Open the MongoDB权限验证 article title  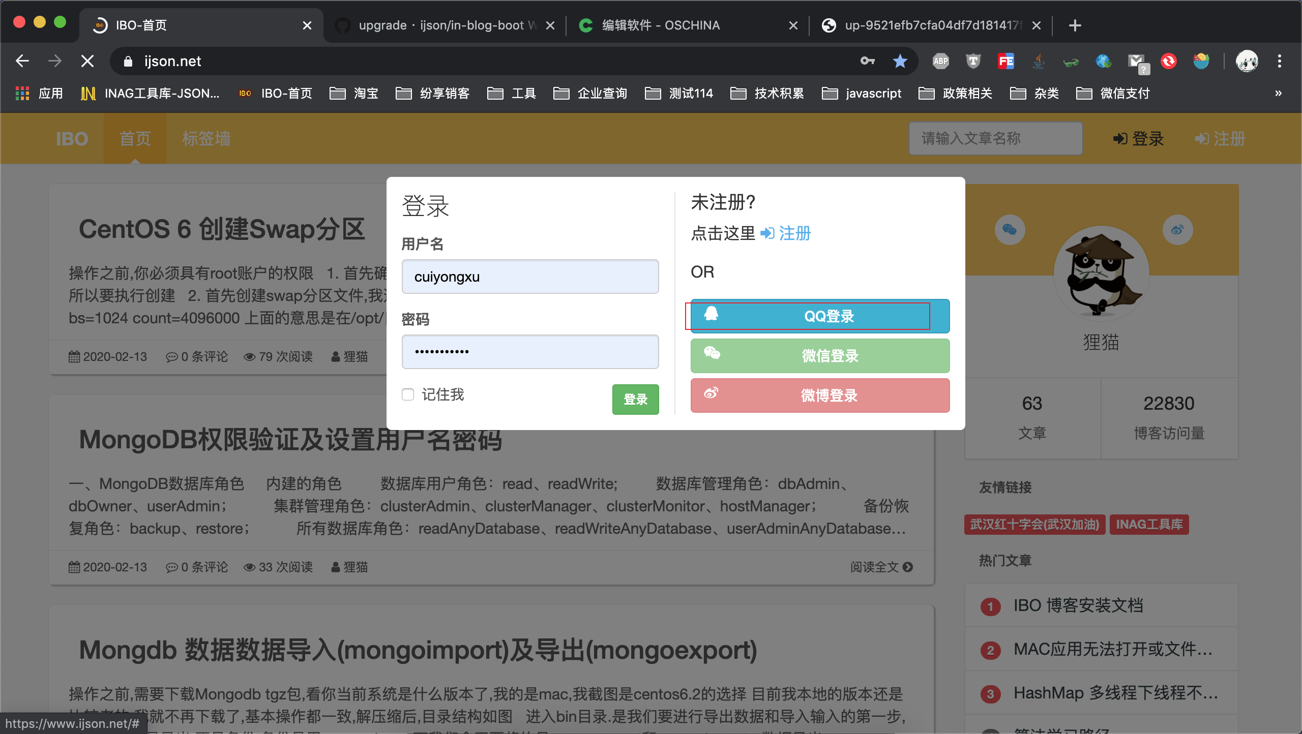click(x=290, y=440)
